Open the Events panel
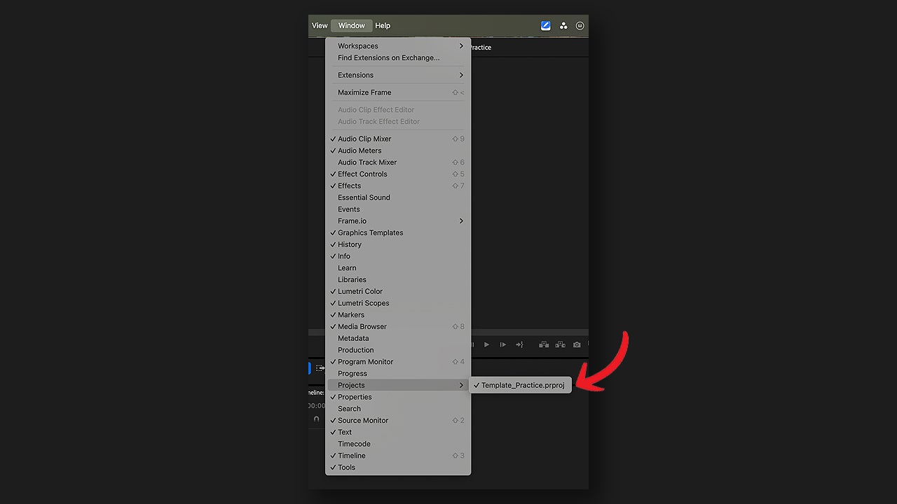 click(x=398, y=209)
